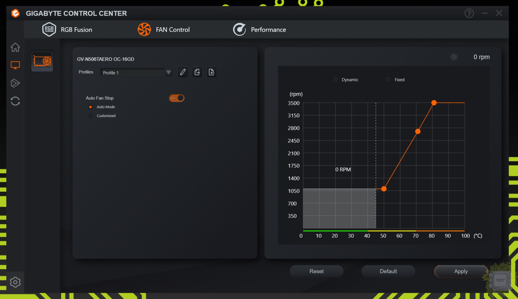Click the 0 RPM graph label

click(x=343, y=170)
